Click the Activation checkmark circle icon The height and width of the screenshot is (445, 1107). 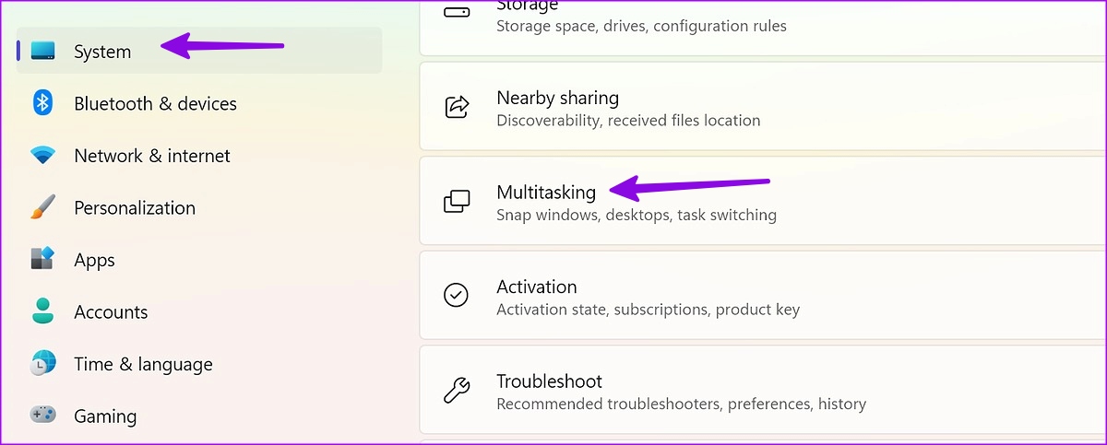(x=457, y=295)
